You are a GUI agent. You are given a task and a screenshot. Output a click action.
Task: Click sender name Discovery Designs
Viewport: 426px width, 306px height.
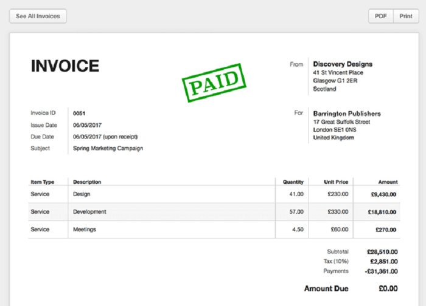tap(343, 64)
